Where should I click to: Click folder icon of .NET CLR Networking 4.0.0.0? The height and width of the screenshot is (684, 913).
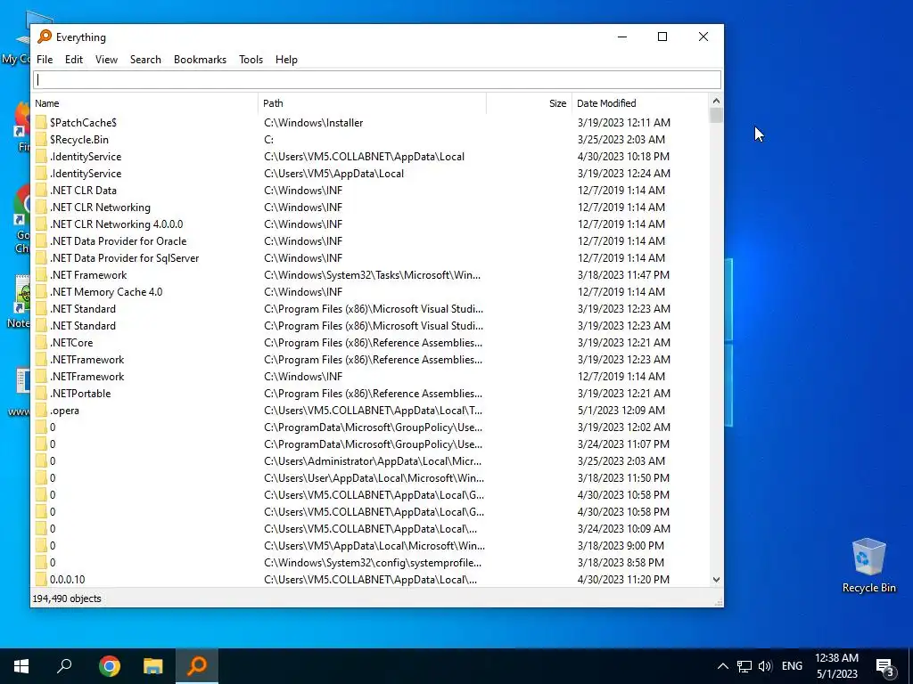(x=41, y=224)
